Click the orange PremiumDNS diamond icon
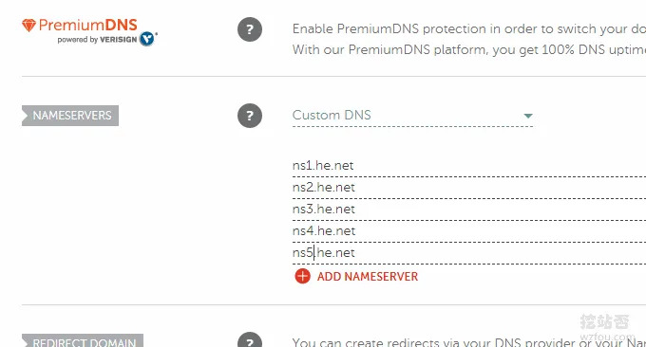 [x=29, y=25]
